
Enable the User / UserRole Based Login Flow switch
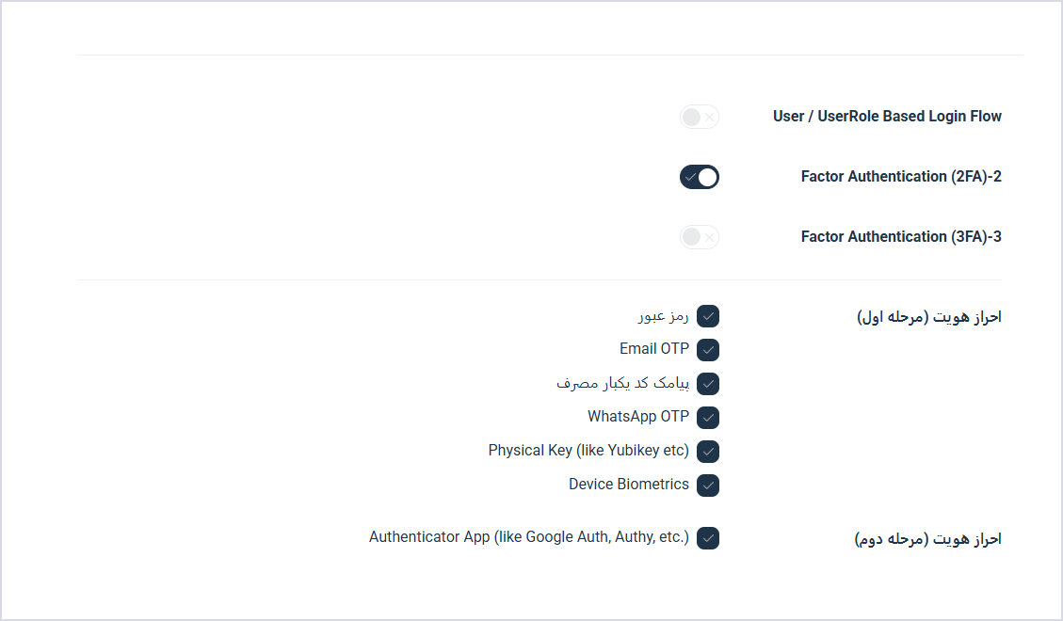[699, 118]
